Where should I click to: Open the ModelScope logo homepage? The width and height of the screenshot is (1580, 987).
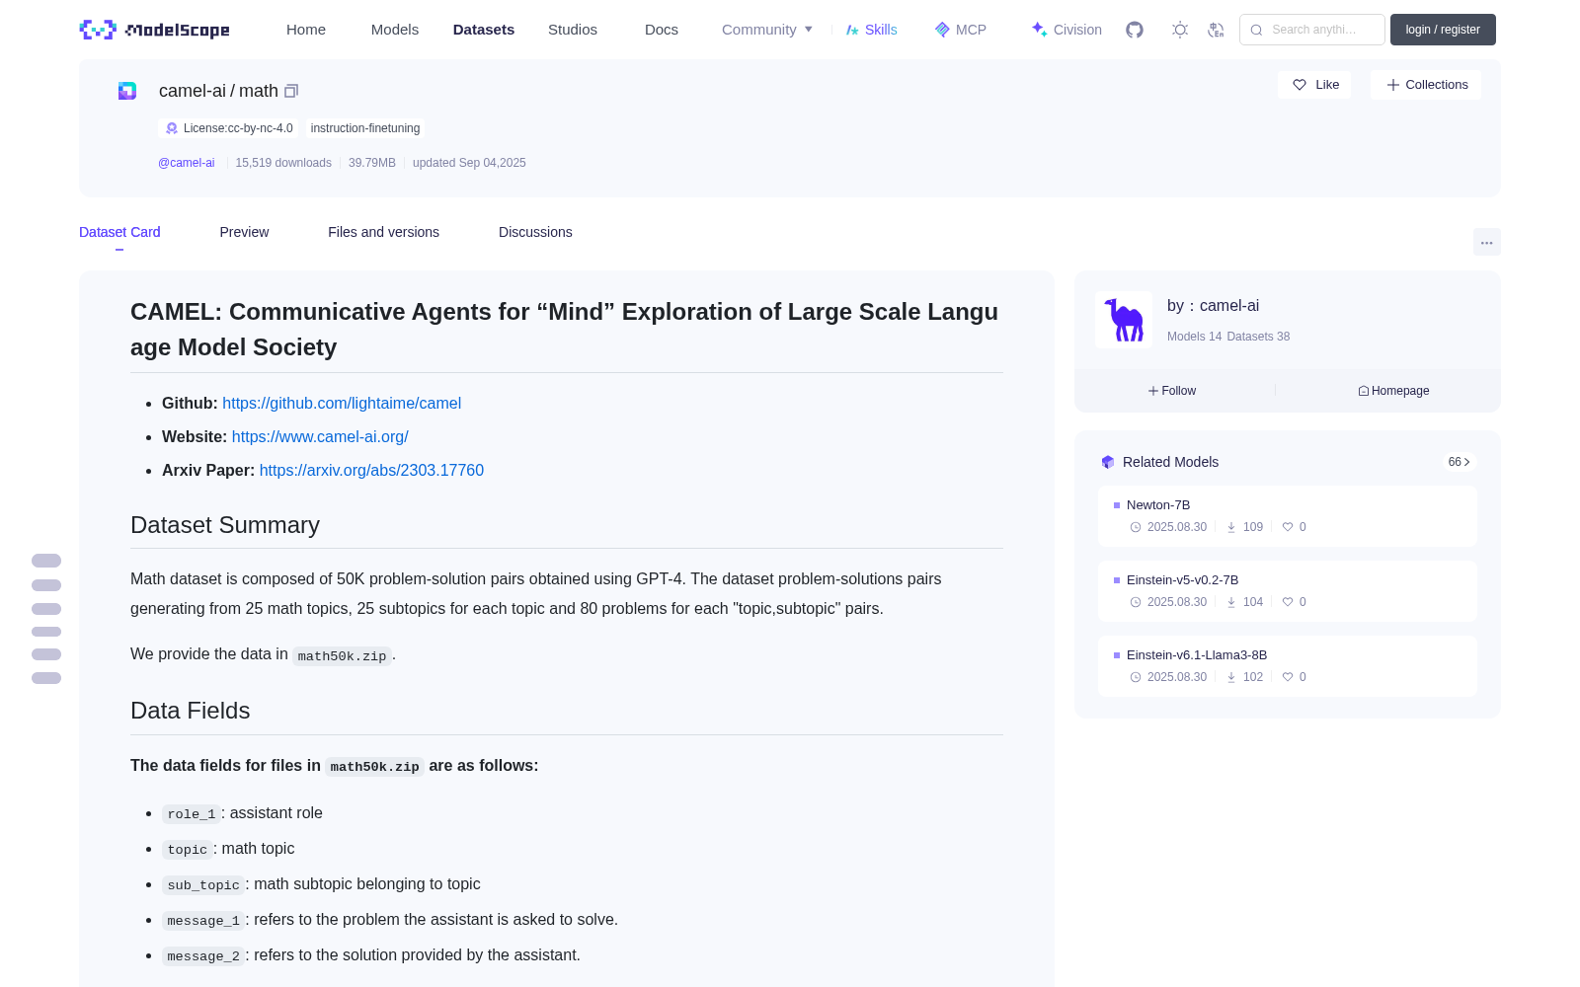(x=154, y=30)
